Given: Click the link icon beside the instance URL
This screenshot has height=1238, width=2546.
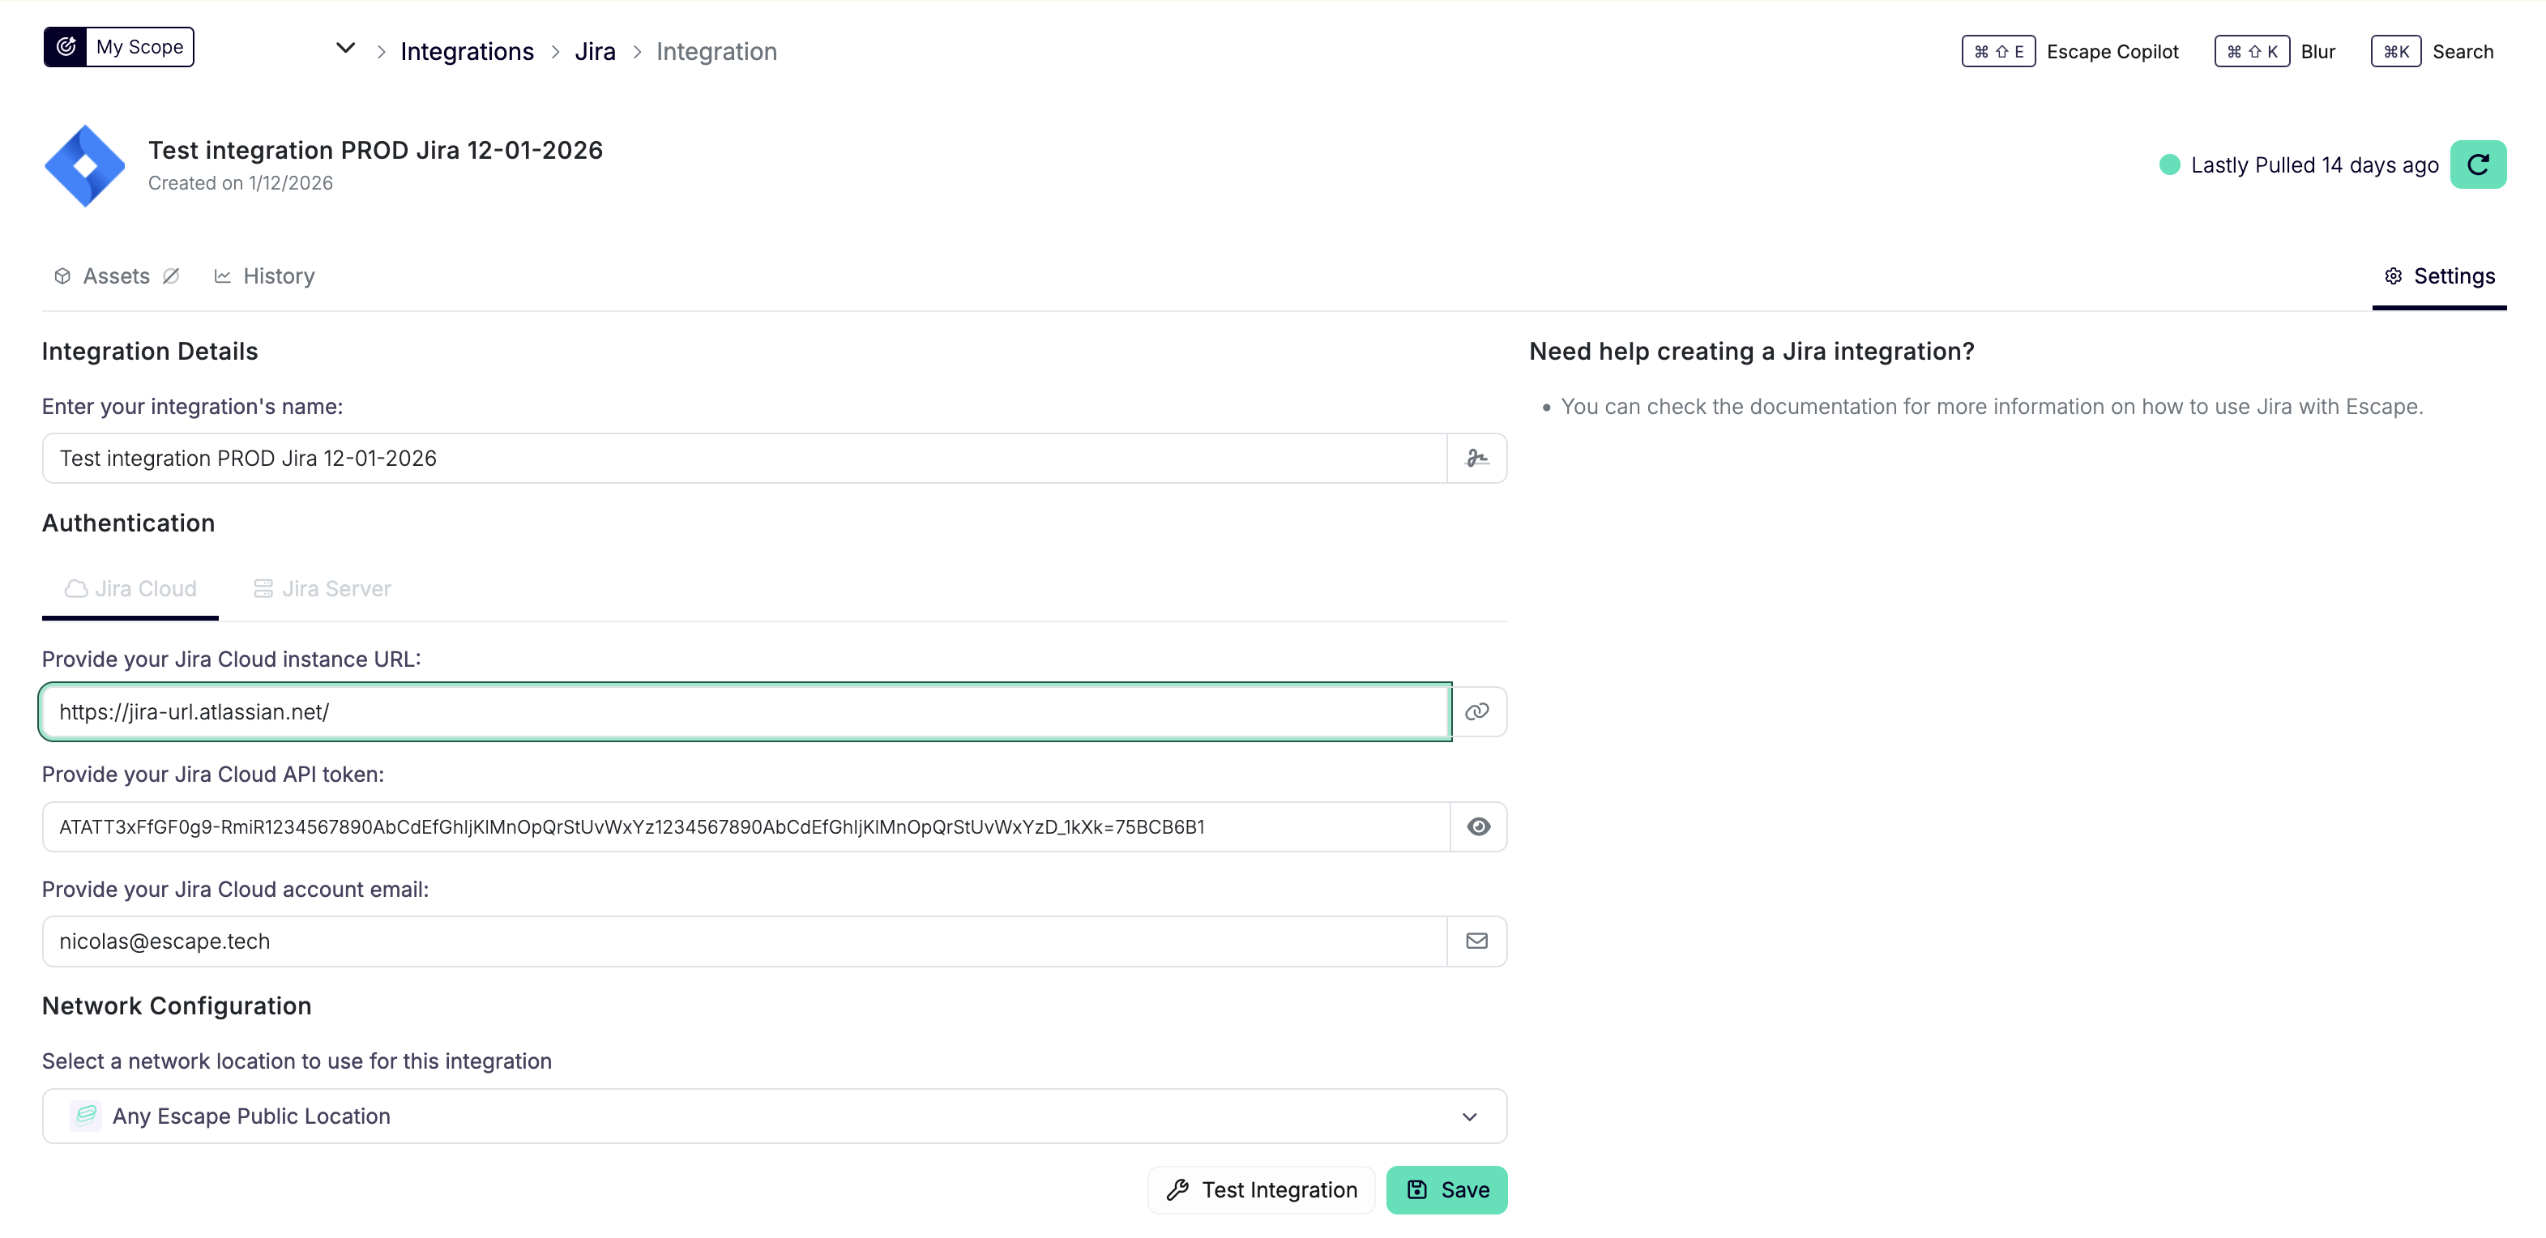Looking at the screenshot, I should [x=1477, y=711].
